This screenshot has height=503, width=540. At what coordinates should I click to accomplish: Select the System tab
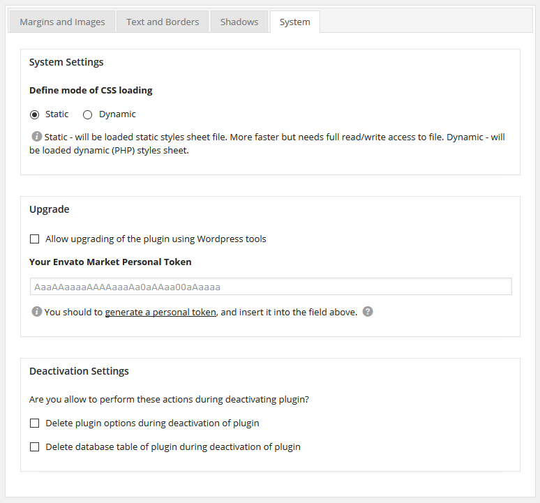[295, 22]
